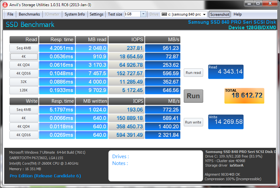The height and width of the screenshot is (188, 280).
Task: Minimize the Anvil's Storage Utilities window
Action: tap(249, 3)
